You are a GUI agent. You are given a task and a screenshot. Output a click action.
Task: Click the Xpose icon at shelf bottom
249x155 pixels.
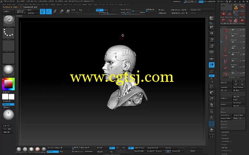tap(211, 136)
